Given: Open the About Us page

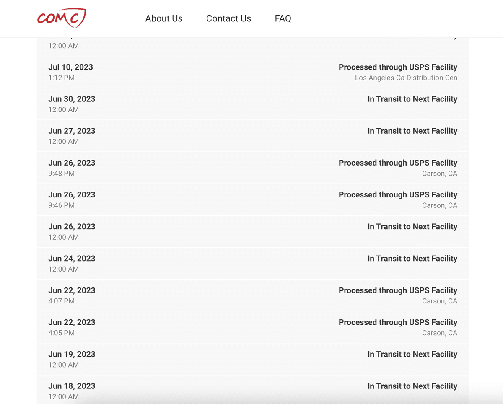Looking at the screenshot, I should [x=164, y=18].
